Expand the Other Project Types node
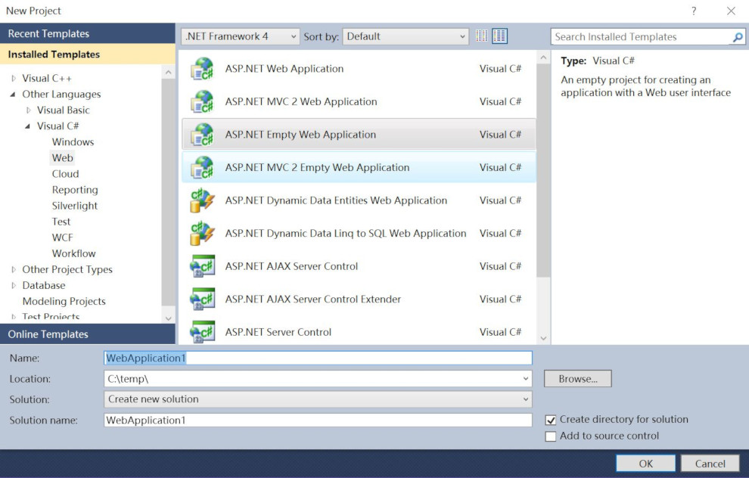Image resolution: width=749 pixels, height=478 pixels. [x=13, y=269]
